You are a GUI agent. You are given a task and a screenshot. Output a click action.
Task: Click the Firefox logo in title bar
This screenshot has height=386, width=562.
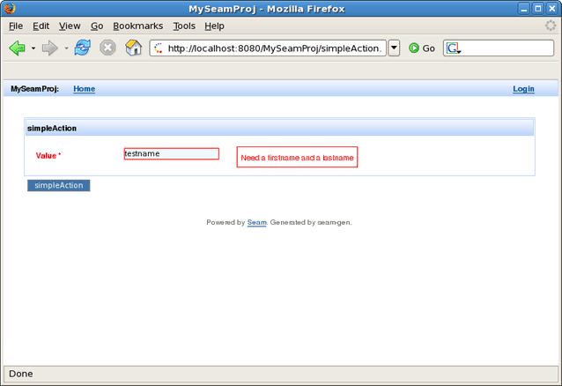(10, 8)
